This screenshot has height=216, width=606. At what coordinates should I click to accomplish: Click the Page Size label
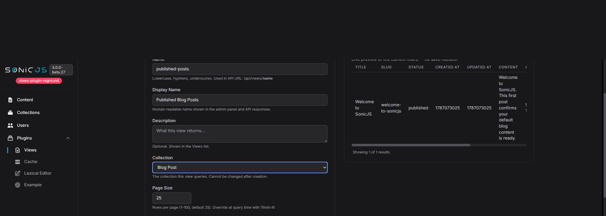click(x=162, y=188)
